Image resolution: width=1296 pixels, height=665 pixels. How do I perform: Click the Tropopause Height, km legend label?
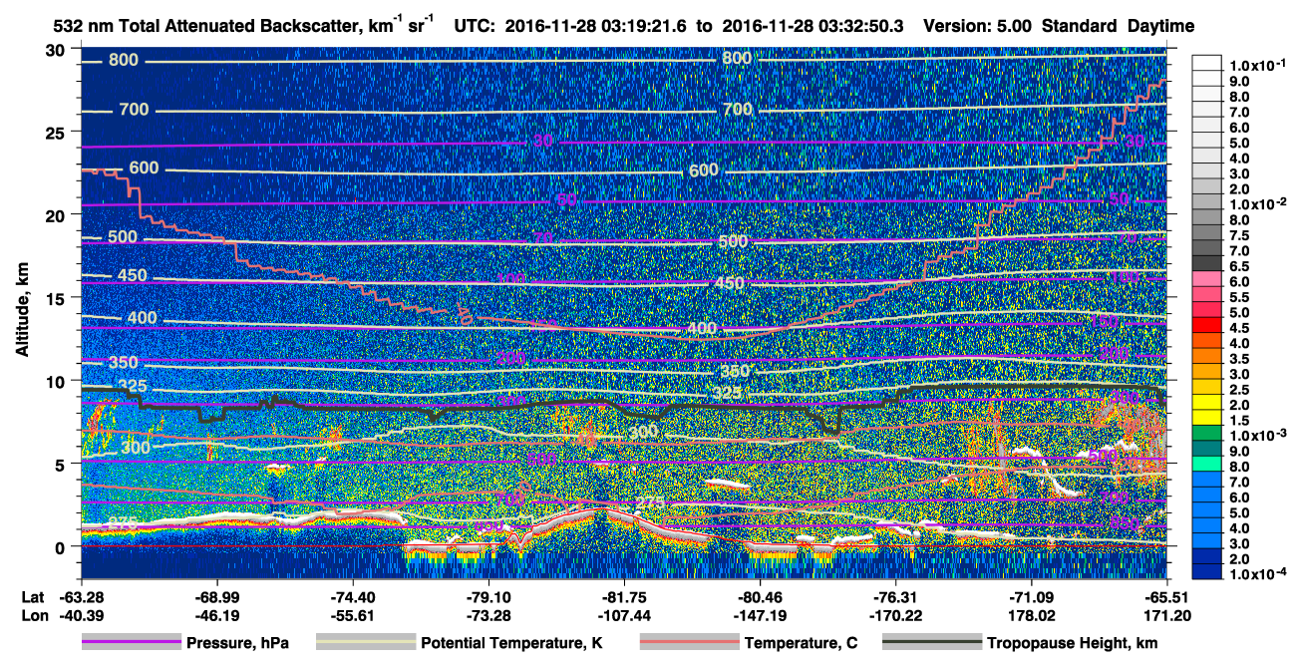pyautogui.click(x=1072, y=644)
